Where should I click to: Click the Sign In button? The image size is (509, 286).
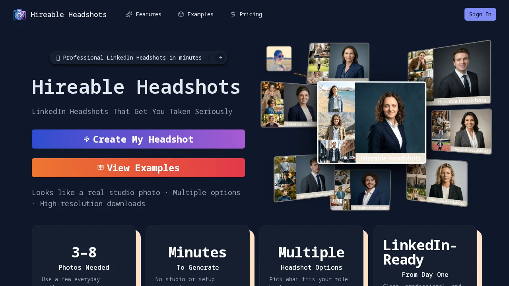480,14
